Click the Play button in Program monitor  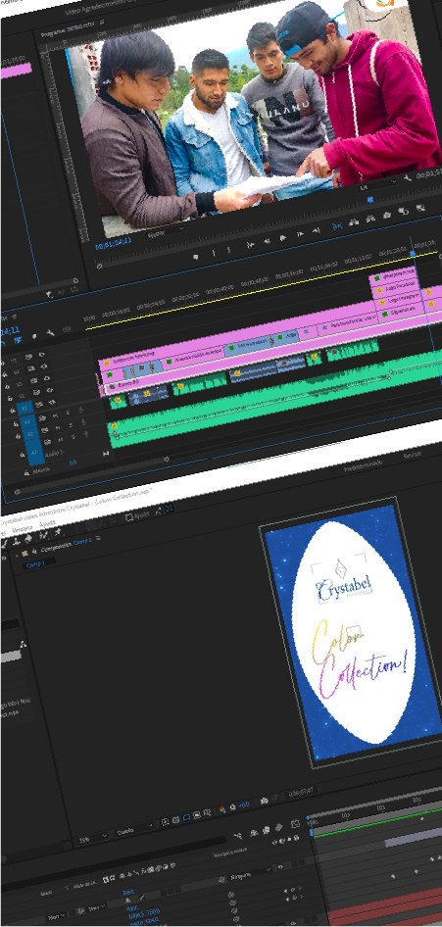click(x=282, y=238)
